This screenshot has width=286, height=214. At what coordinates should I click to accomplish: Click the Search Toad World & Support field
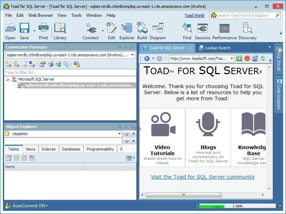coord(244,15)
